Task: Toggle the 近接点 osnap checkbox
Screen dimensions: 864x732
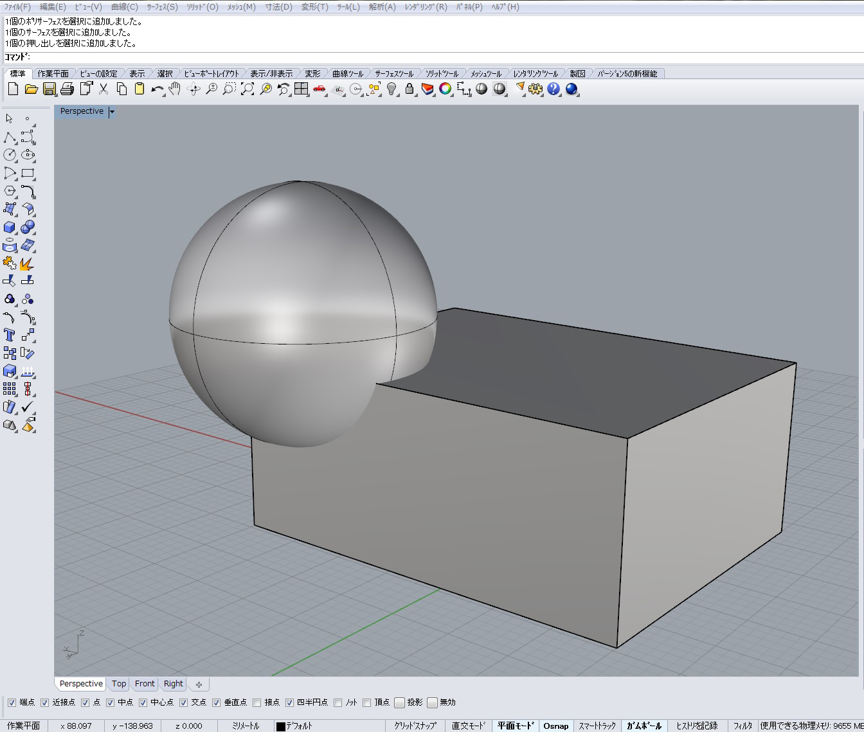Action: 44,702
